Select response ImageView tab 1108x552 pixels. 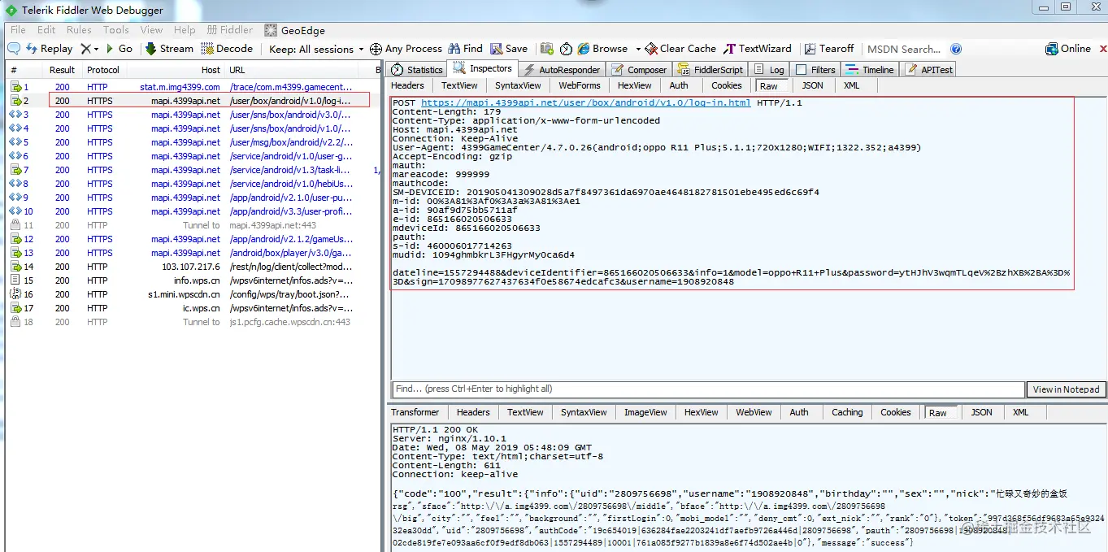click(x=645, y=412)
